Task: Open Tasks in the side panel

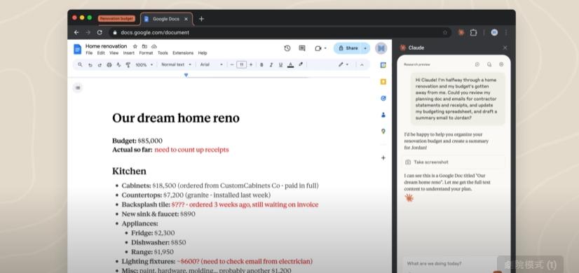Action: (x=383, y=99)
